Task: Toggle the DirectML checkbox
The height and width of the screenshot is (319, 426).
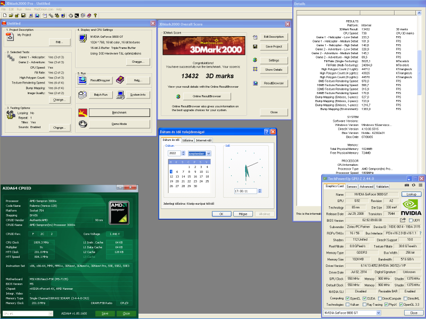Action: (x=405, y=298)
